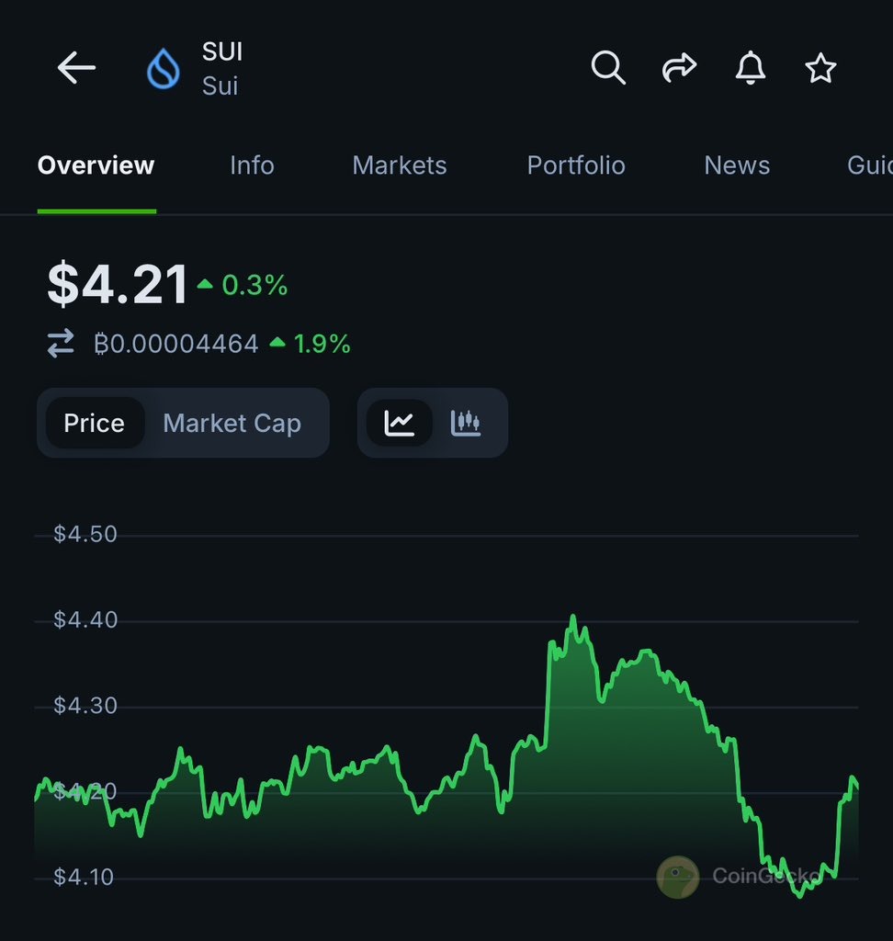The image size is (893, 941).
Task: Select the Market Cap chart mode
Action: [x=232, y=423]
